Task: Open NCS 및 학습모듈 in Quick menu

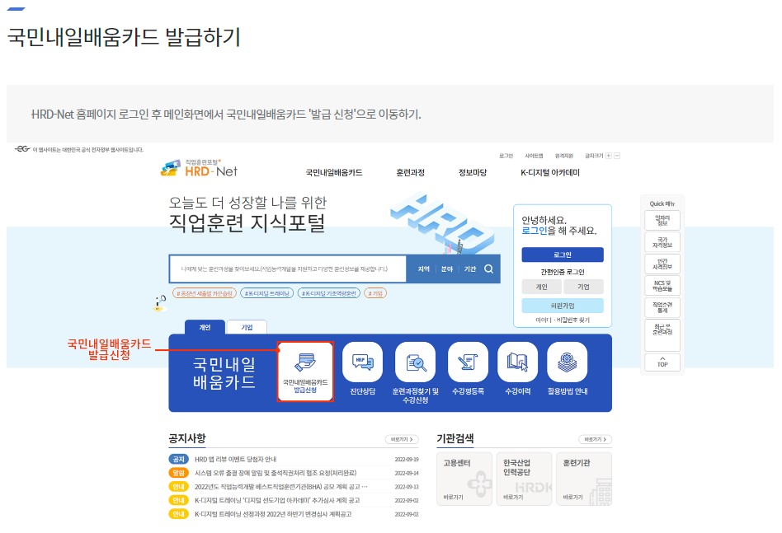Action: pos(662,286)
